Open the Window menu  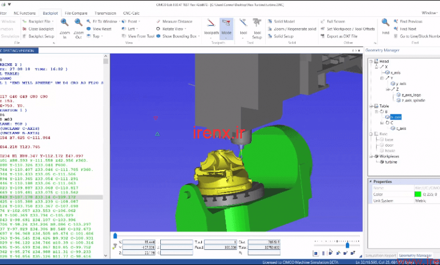pyautogui.click(x=429, y=13)
